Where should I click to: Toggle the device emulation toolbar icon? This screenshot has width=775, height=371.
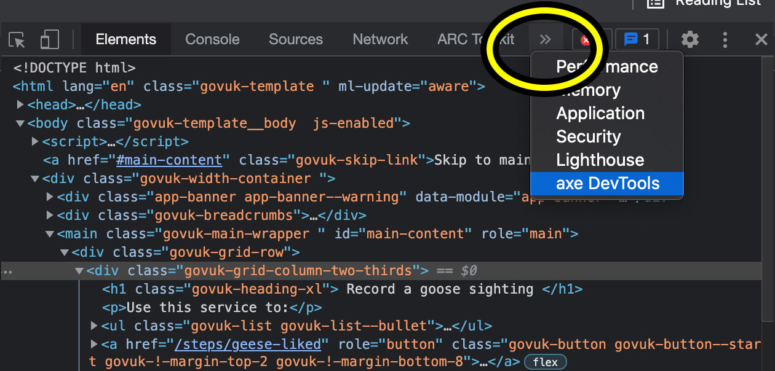[x=49, y=39]
